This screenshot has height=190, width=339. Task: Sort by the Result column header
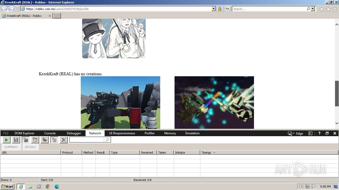coord(102,153)
